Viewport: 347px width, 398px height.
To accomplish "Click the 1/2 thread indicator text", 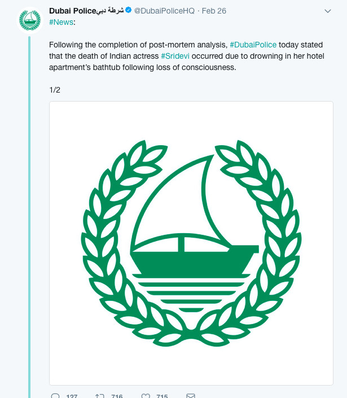I will point(55,90).
